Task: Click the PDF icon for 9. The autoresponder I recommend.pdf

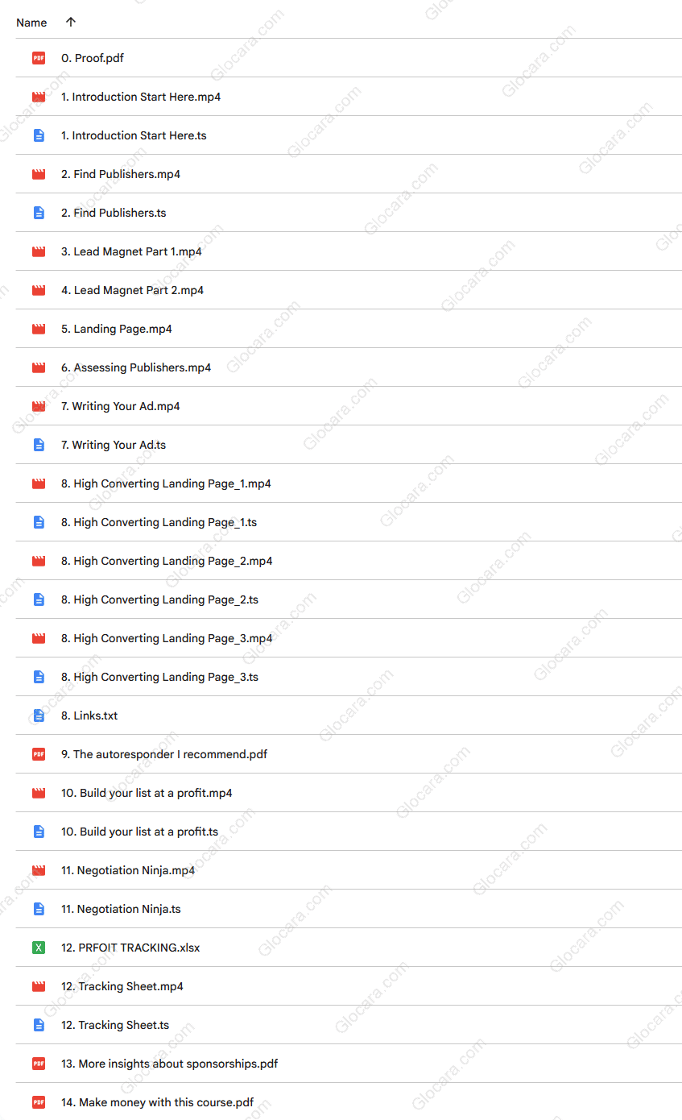Action: 38,754
